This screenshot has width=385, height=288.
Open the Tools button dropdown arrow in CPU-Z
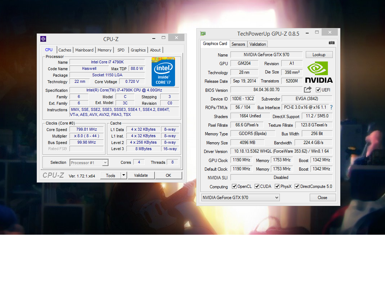(124, 175)
